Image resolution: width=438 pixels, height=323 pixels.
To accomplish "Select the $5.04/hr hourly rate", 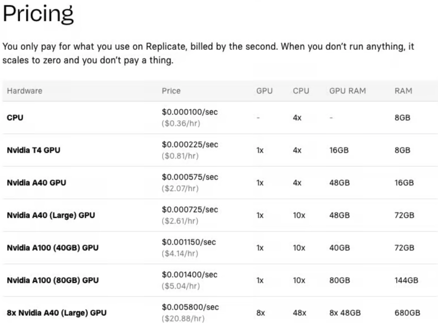I will [180, 286].
